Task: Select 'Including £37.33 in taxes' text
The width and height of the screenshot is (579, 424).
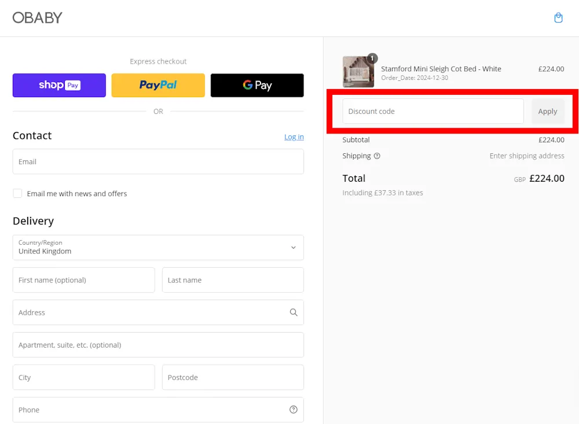Action: 383,193
